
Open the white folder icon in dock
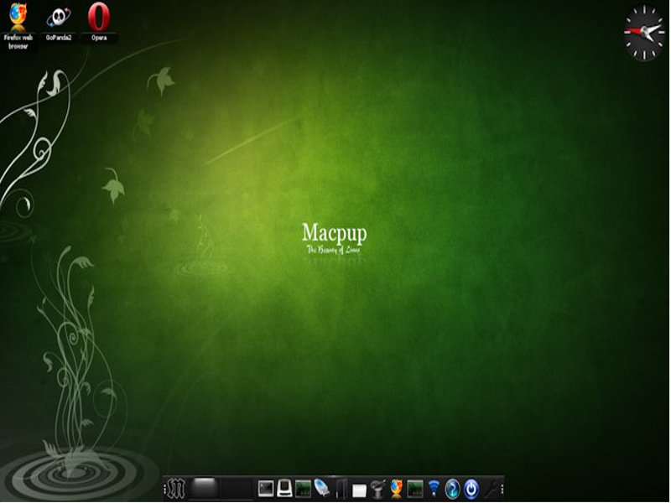click(359, 490)
